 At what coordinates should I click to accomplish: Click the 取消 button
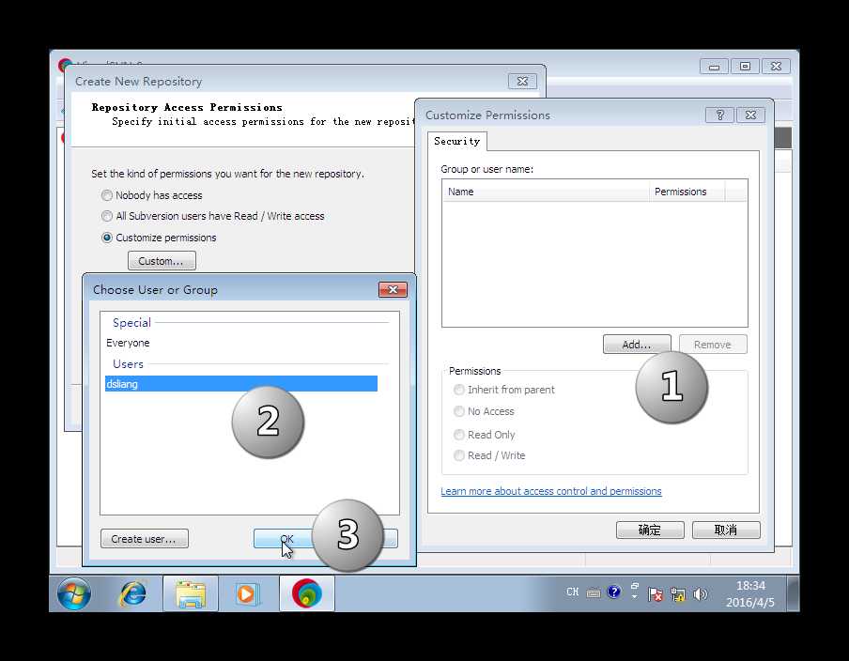click(726, 530)
